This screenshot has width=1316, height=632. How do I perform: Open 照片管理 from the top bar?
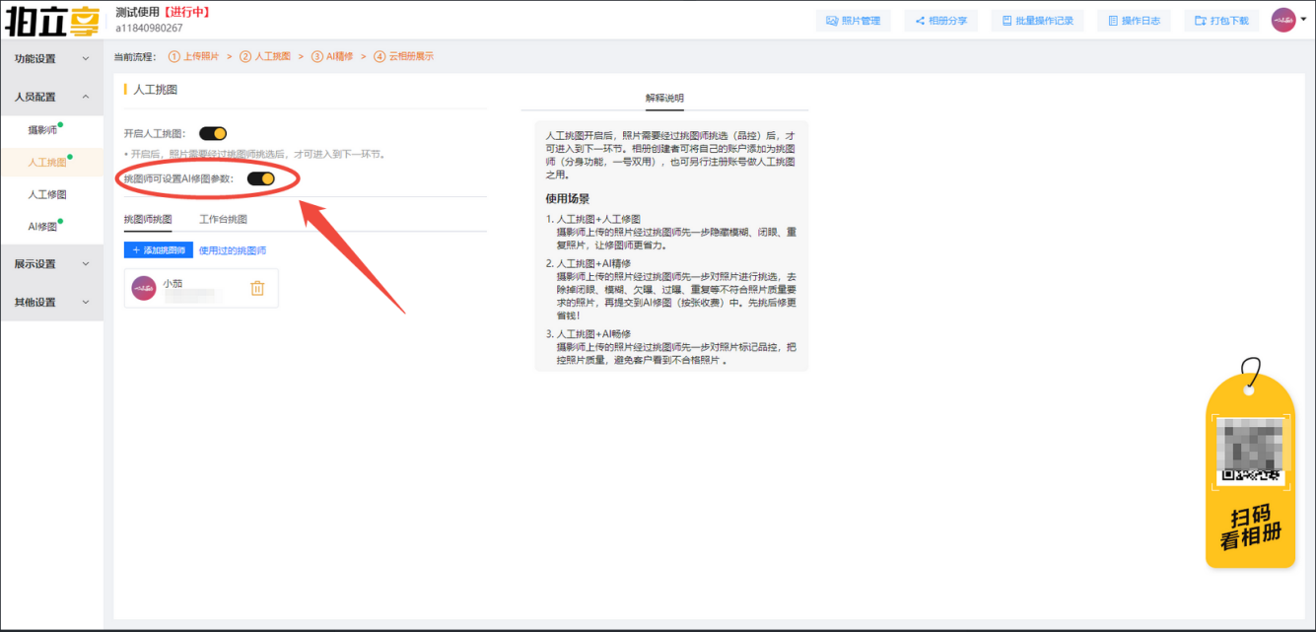tap(853, 21)
